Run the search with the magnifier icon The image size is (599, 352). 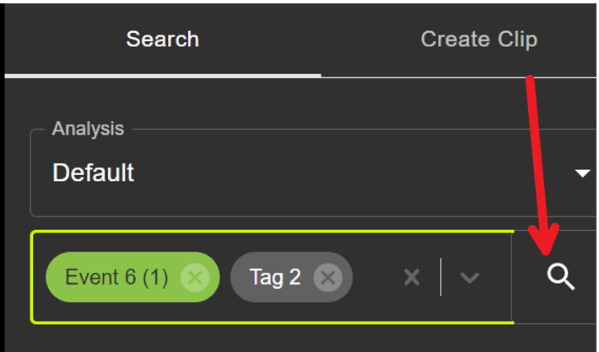560,277
